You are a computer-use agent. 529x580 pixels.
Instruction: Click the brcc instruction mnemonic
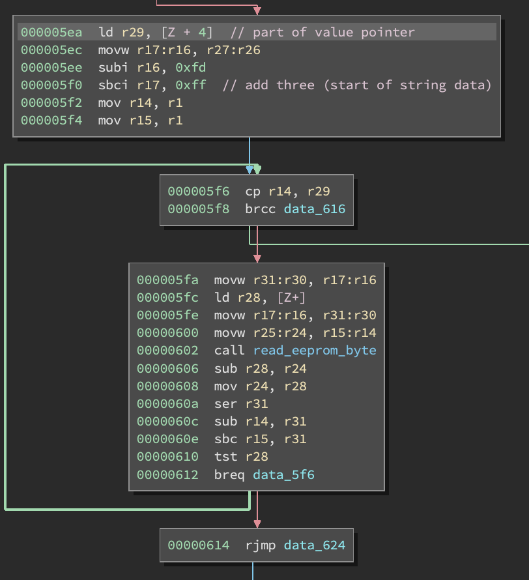coord(259,209)
